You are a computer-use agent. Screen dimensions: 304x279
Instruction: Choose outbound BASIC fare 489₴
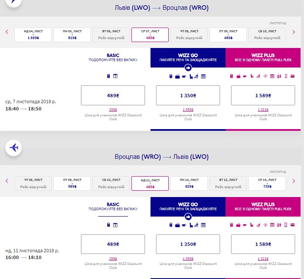coord(113,96)
